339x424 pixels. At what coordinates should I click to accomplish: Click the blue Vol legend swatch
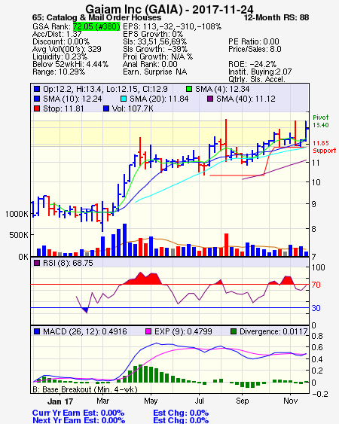(x=106, y=108)
